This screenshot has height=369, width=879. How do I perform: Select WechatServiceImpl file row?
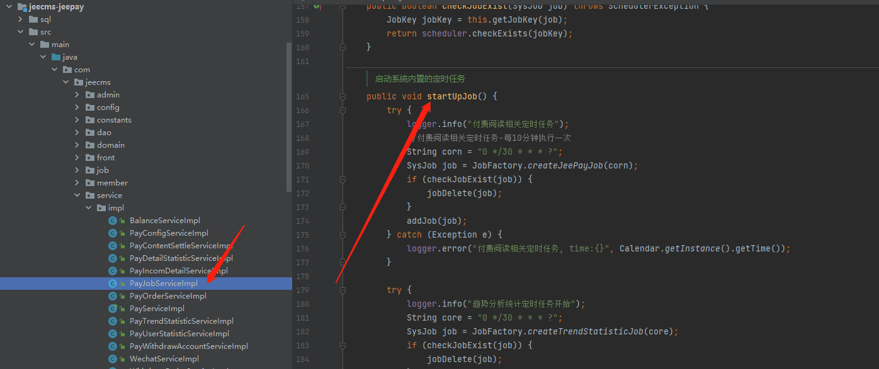(x=146, y=359)
